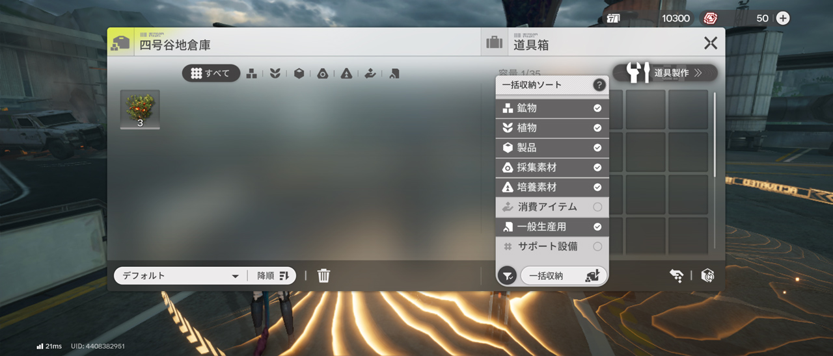Viewport: 833px width, 356px height.
Task: Click the toolbox inventory scrollbar
Action: point(715,135)
